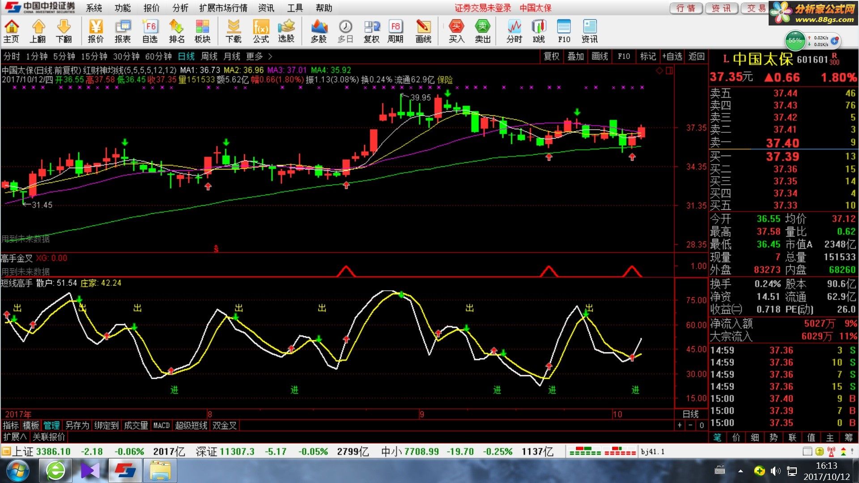Open the 帮助 menu
Image resolution: width=859 pixels, height=483 pixels.
coord(324,8)
